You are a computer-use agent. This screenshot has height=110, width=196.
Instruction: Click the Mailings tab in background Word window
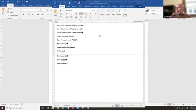click(x=47, y=5)
